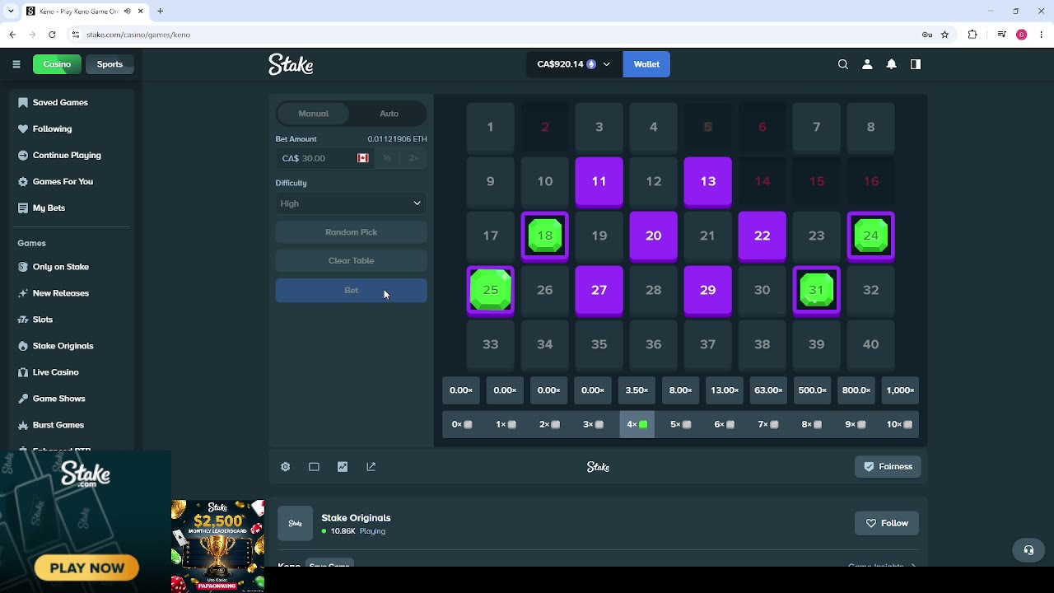Click the browser address bar
Viewport: 1054px width, 593px height.
coord(494,35)
